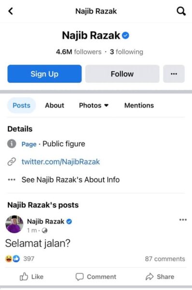Click the chain link icon in Details

[x=12, y=161]
